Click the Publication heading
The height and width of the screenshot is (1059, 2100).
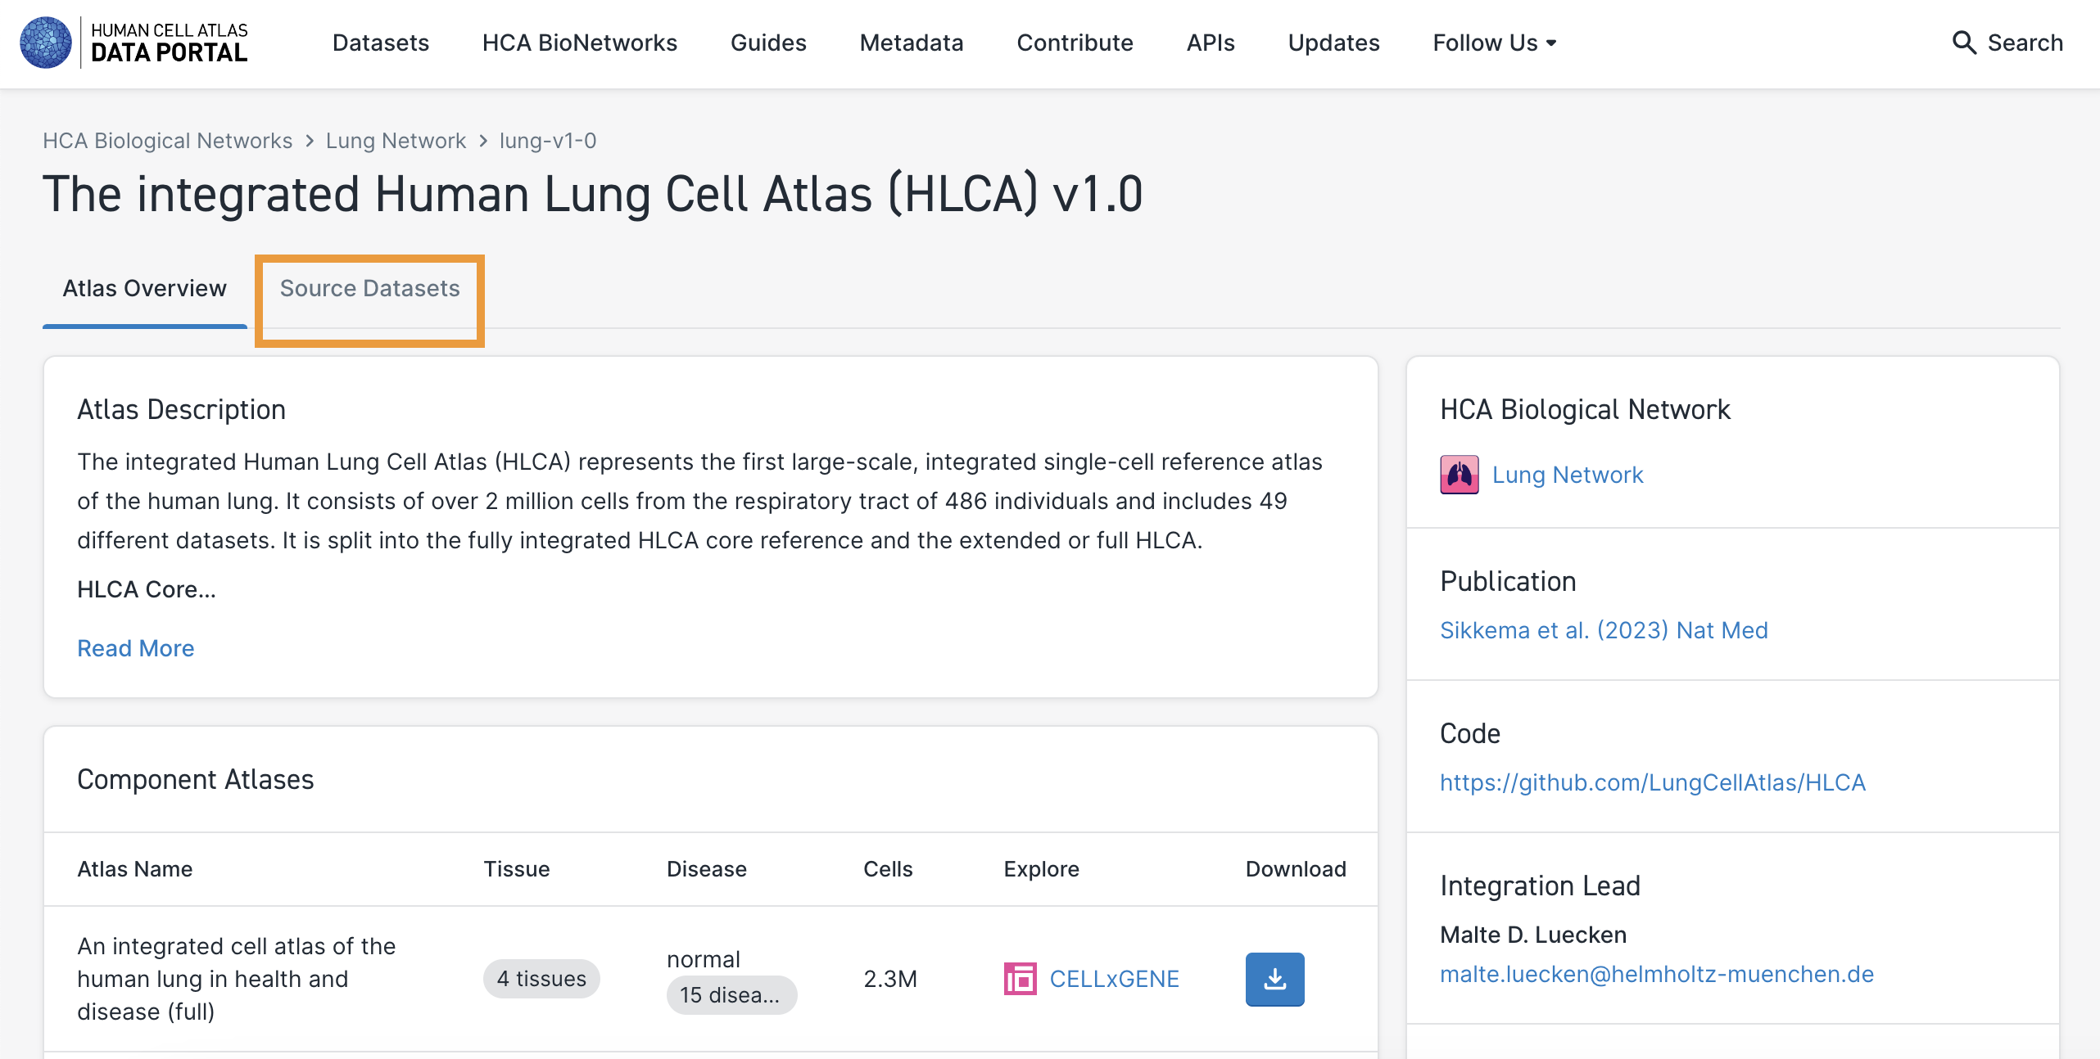pyautogui.click(x=1508, y=581)
